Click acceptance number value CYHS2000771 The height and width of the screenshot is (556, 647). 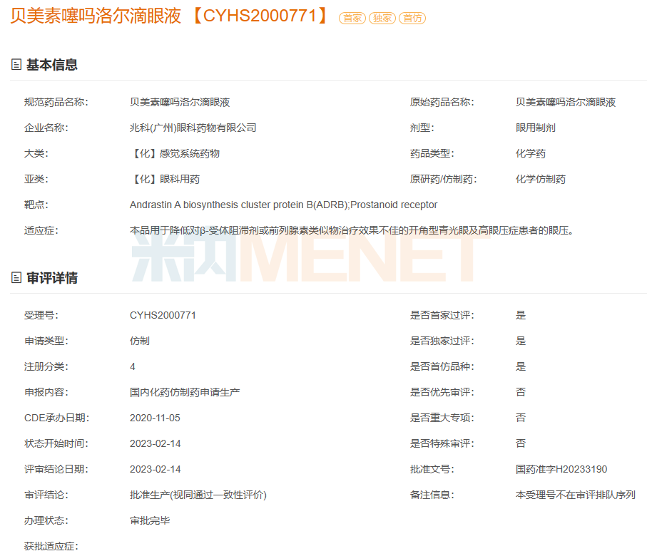[163, 315]
